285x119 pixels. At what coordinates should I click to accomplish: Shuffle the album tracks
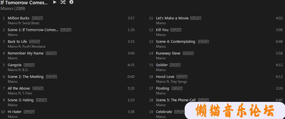pos(63,2)
